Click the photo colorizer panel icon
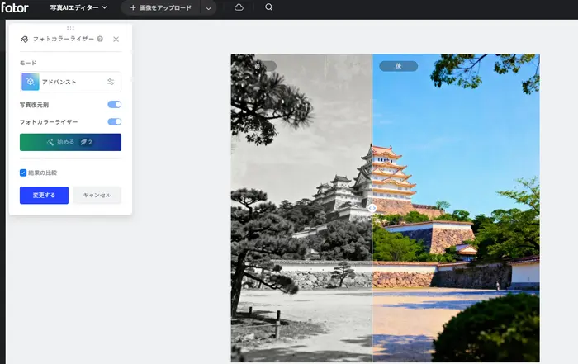The height and width of the screenshot is (364, 578). pos(25,39)
